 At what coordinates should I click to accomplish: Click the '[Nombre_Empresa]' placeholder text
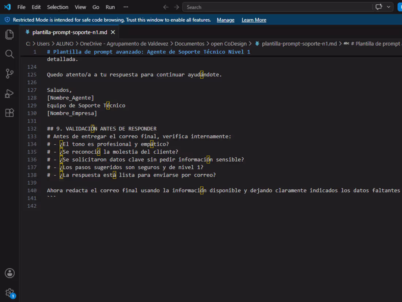tap(72, 113)
